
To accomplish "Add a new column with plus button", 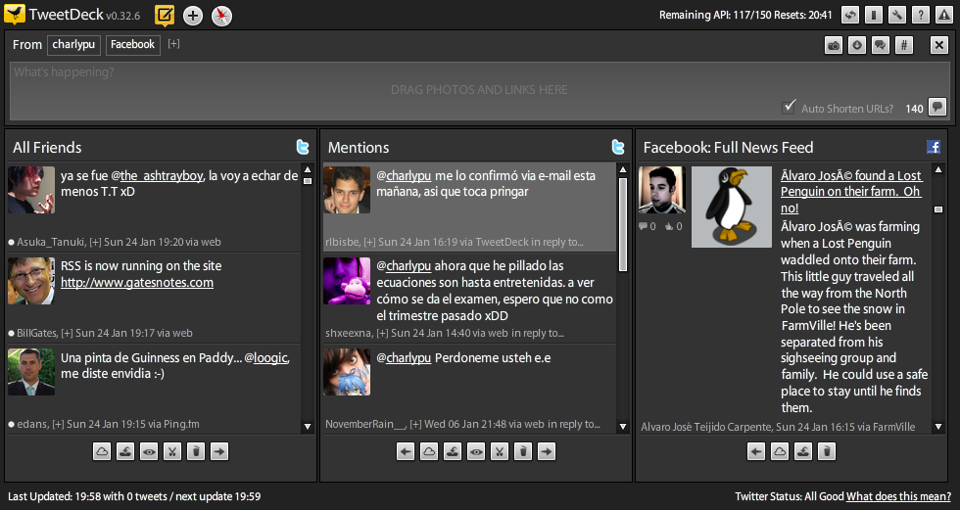I will click(193, 16).
